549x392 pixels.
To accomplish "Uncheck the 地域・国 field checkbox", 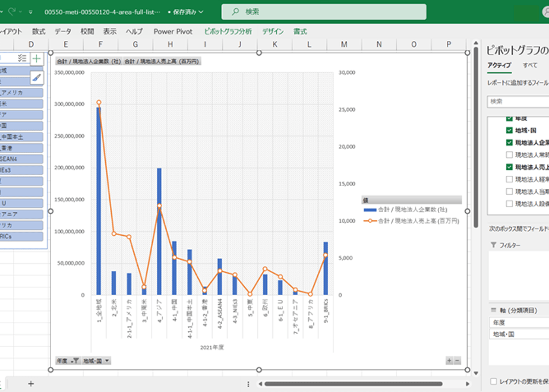I will pyautogui.click(x=509, y=130).
